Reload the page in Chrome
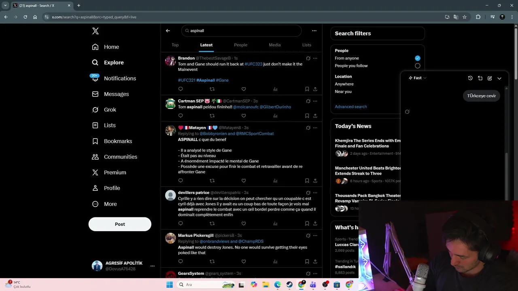Screen dimensions: 518x291 click(25, 17)
